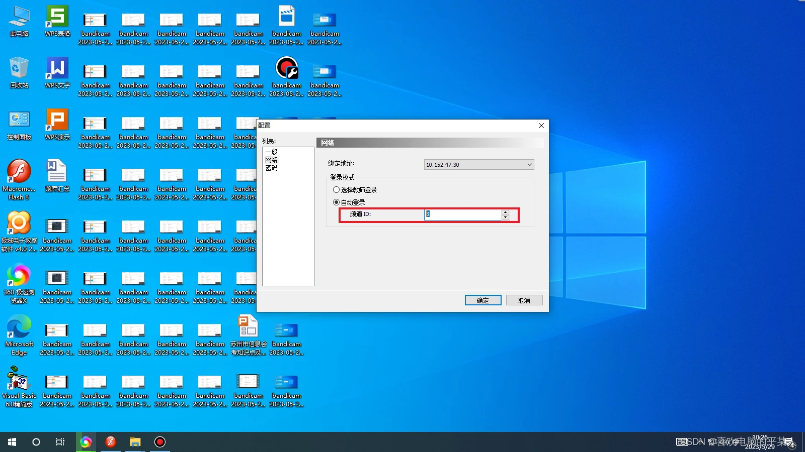The image size is (805, 452).
Task: Select 一般 in the settings list
Action: 271,152
